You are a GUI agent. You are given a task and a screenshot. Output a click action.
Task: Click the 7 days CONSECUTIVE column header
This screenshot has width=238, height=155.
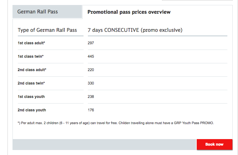(135, 30)
